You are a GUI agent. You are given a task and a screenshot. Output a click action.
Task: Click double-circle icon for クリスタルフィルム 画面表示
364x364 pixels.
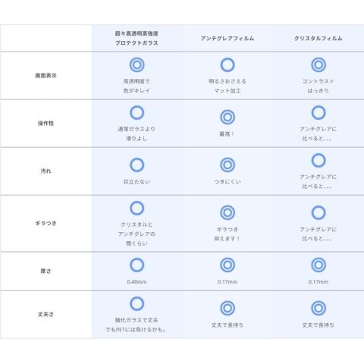[318, 64]
